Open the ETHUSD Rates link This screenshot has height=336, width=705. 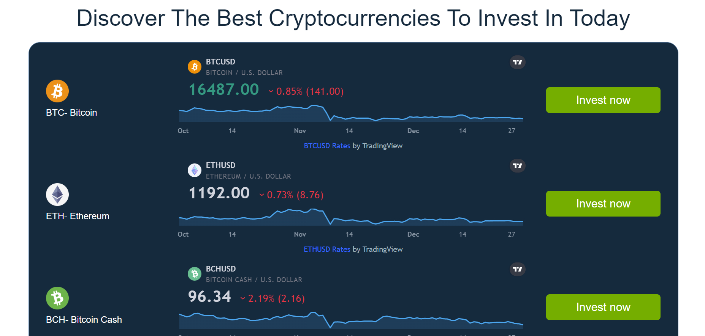click(327, 249)
